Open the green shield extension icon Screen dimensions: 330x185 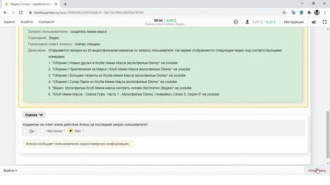[x=301, y=12]
